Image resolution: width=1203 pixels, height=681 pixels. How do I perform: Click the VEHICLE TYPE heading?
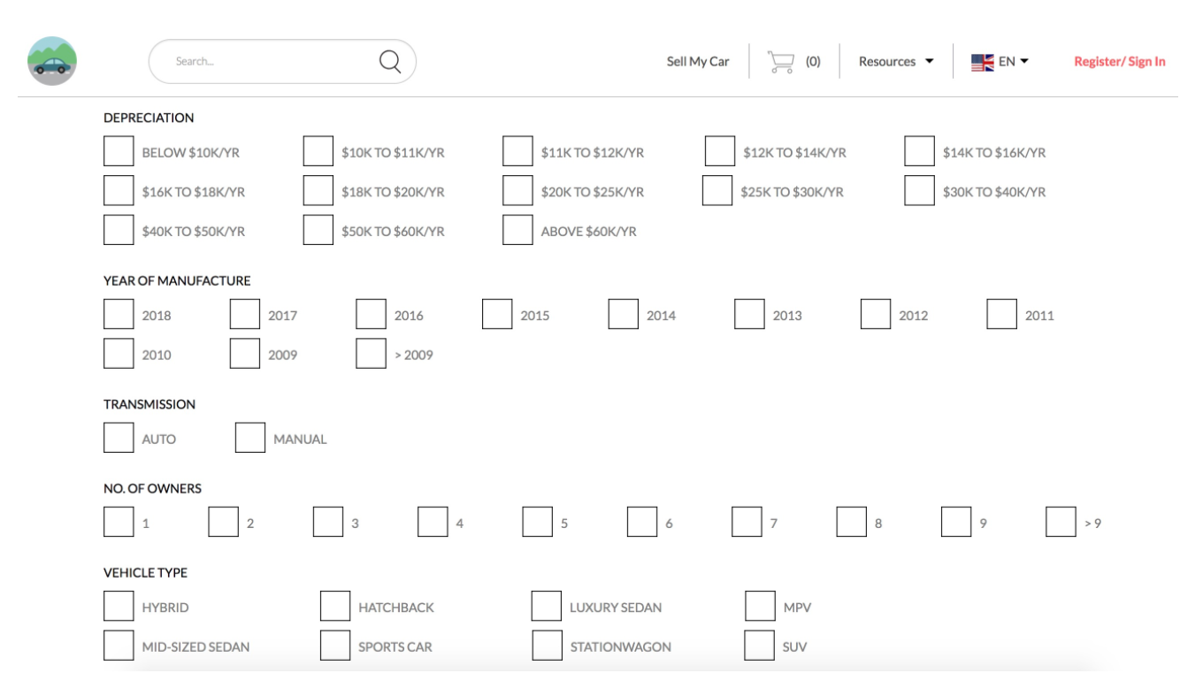point(145,573)
